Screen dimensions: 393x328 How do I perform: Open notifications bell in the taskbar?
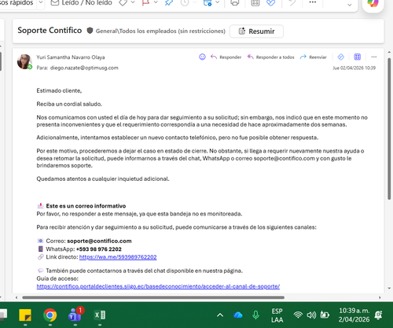pyautogui.click(x=379, y=315)
